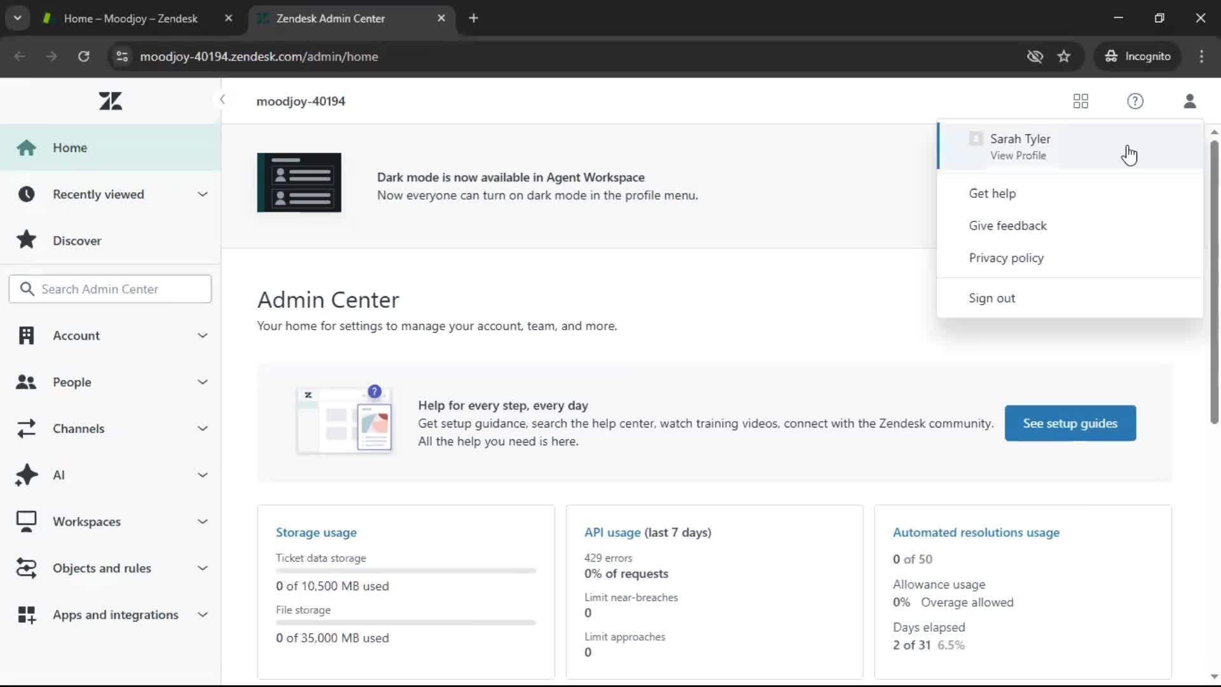Close the Zendesk Admin Center tab

click(x=441, y=18)
